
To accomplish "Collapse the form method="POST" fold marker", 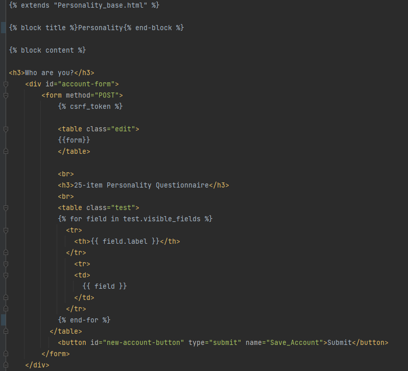I will point(6,95).
